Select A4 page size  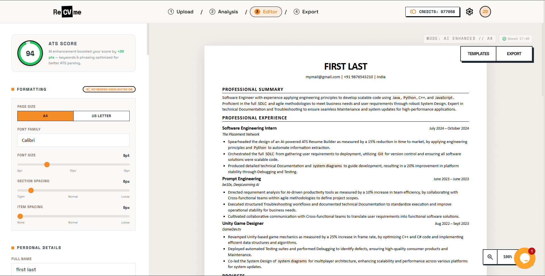click(45, 116)
